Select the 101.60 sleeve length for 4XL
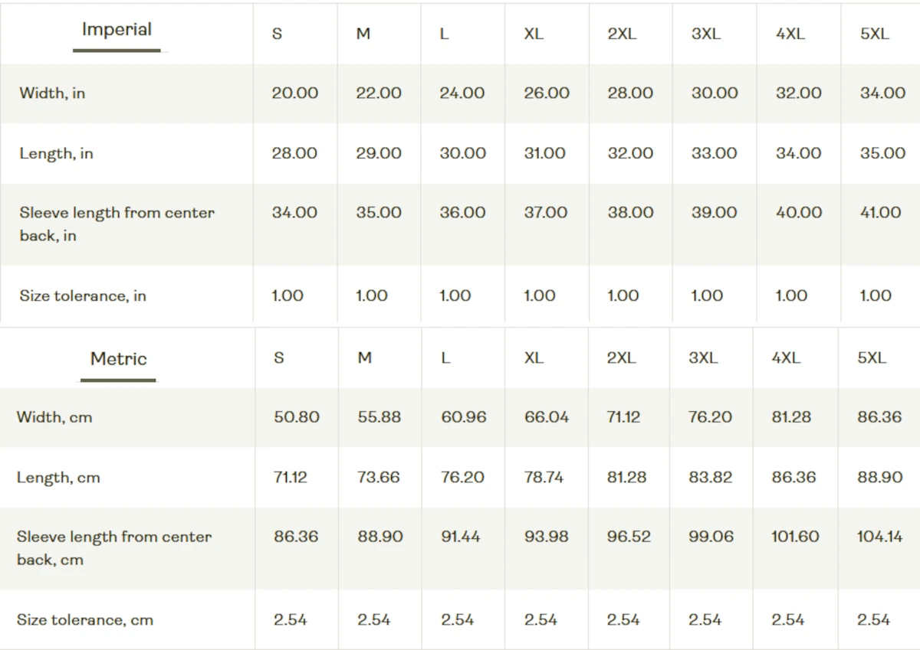The width and height of the screenshot is (920, 650). 795,537
